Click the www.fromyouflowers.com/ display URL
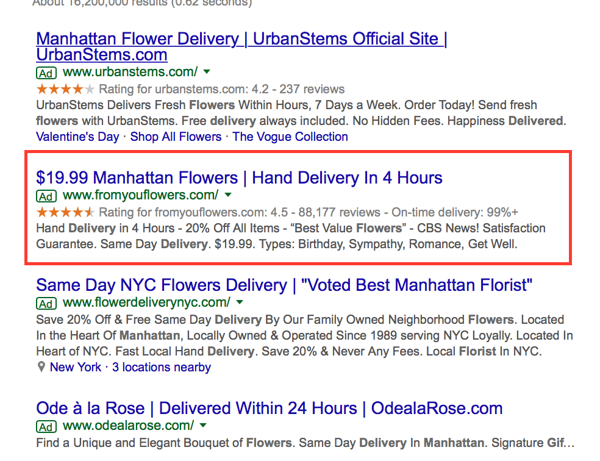This screenshot has height=461, width=600. tap(140, 195)
